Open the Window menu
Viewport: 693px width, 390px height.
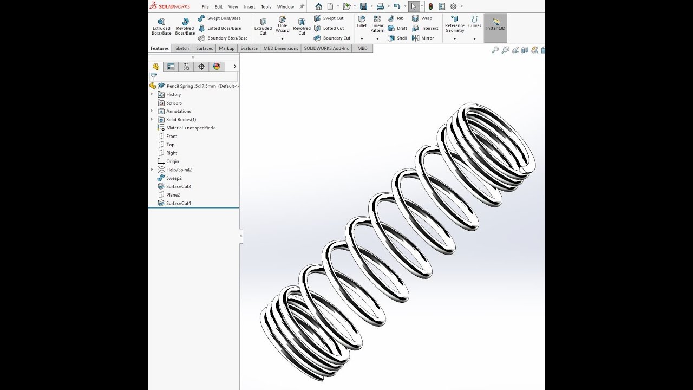[285, 7]
